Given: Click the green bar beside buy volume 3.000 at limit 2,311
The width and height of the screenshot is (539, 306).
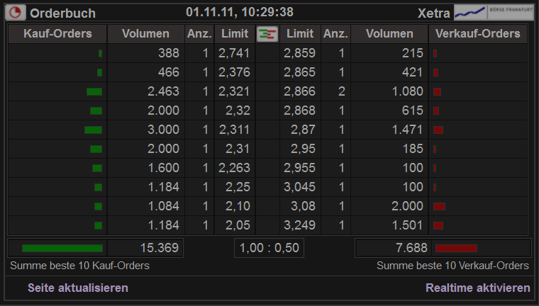Looking at the screenshot, I should [93, 130].
